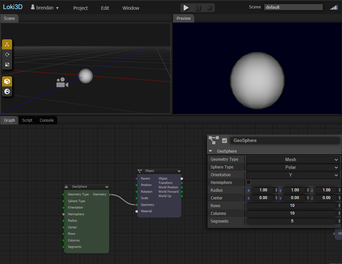Enable the Hemisphere checkbox
The image size is (342, 264).
click(248, 182)
